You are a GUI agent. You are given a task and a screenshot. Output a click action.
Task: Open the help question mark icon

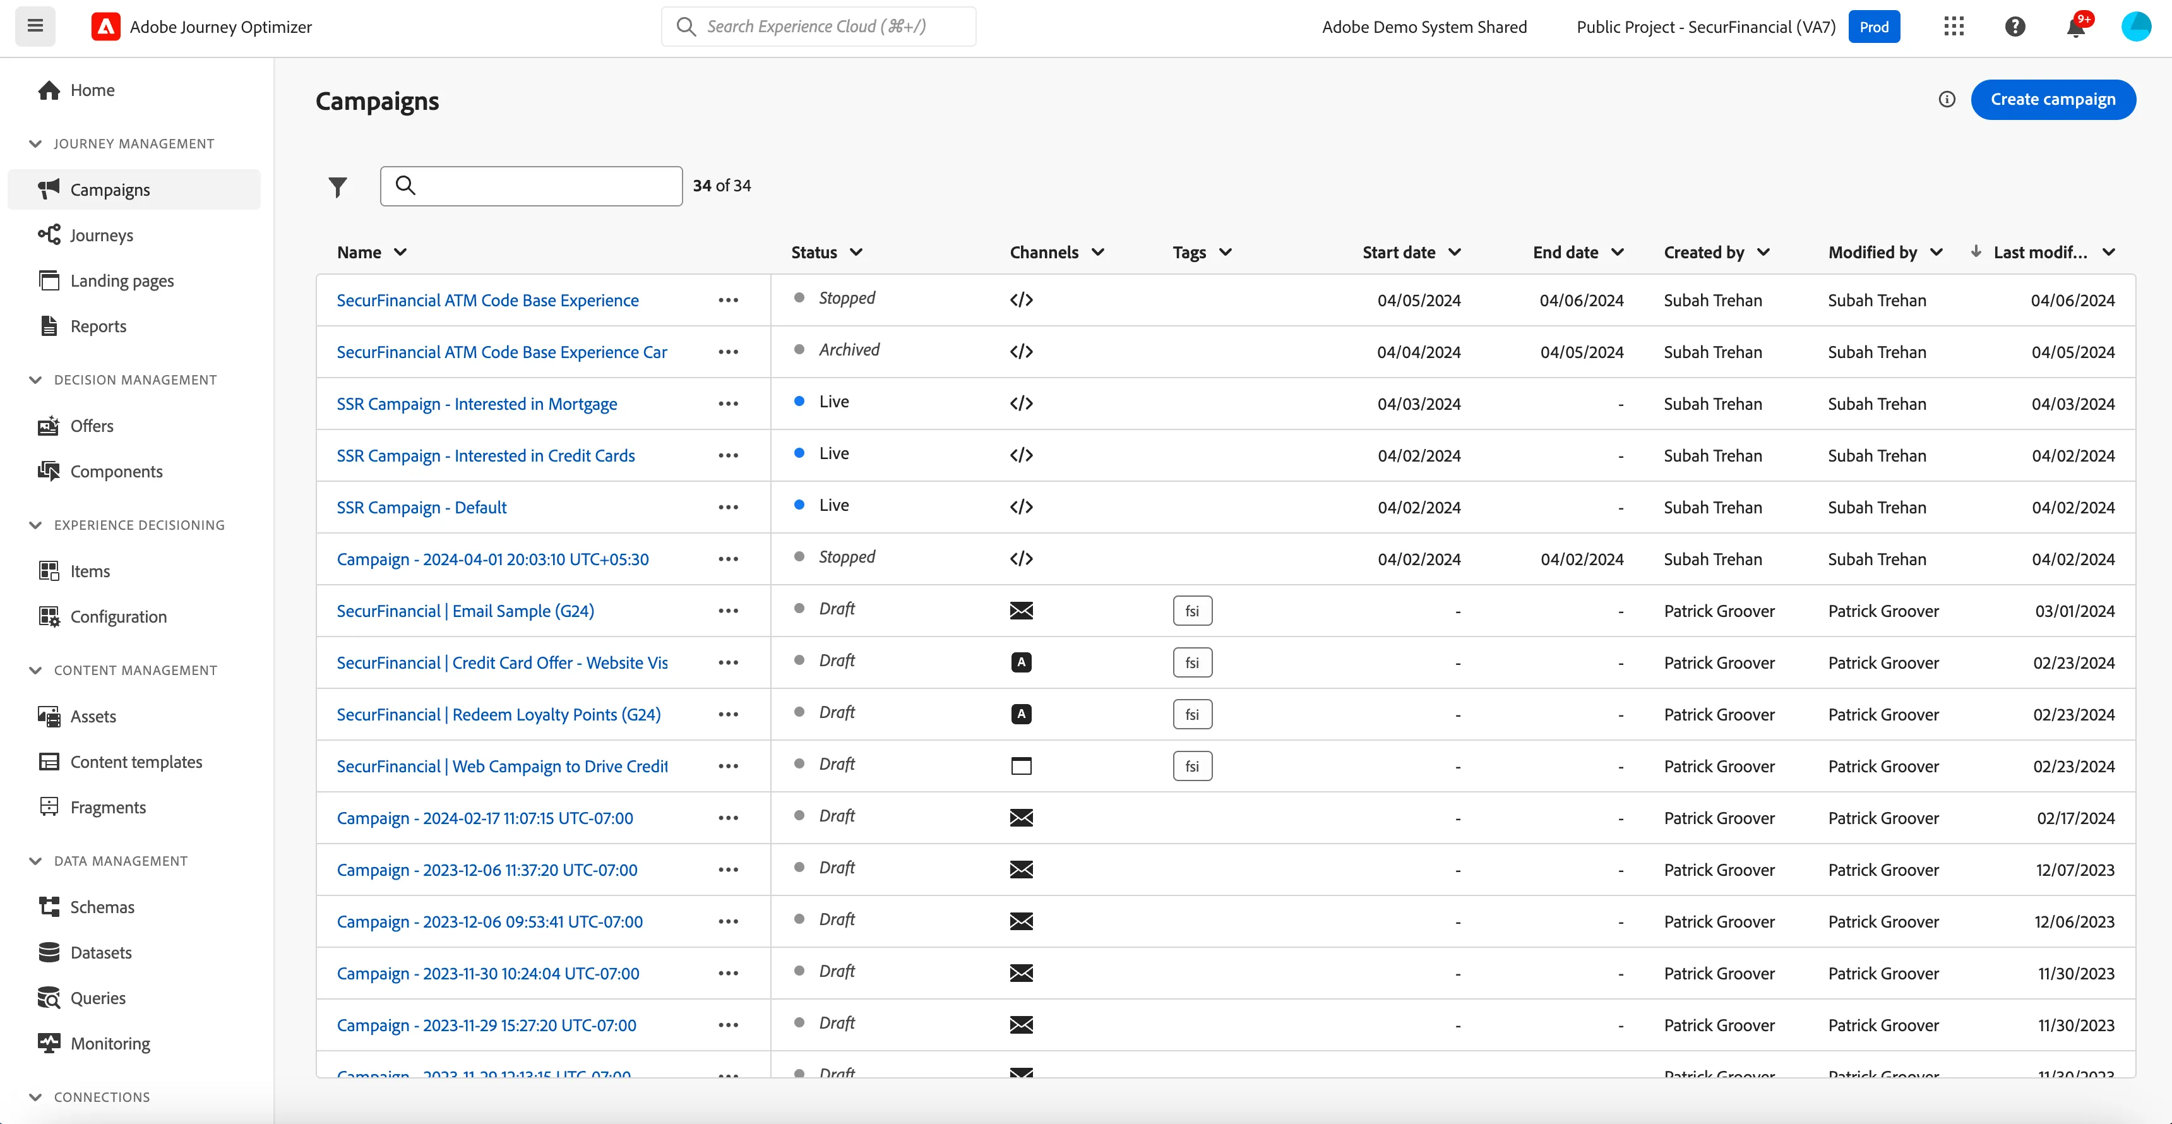point(2014,26)
